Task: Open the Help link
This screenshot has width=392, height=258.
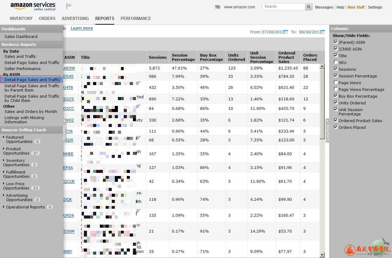Action: click(x=340, y=7)
